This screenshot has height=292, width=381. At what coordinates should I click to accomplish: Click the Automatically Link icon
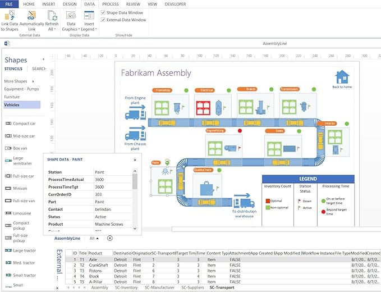click(x=31, y=15)
